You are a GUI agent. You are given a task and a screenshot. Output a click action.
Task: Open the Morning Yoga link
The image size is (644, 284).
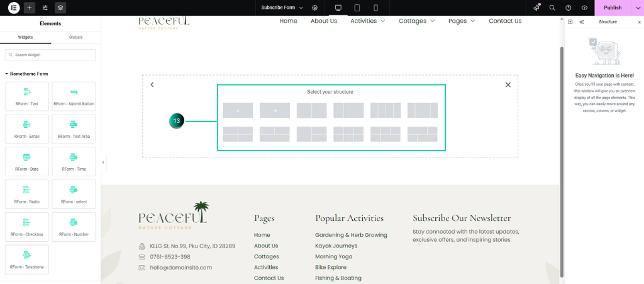333,256
